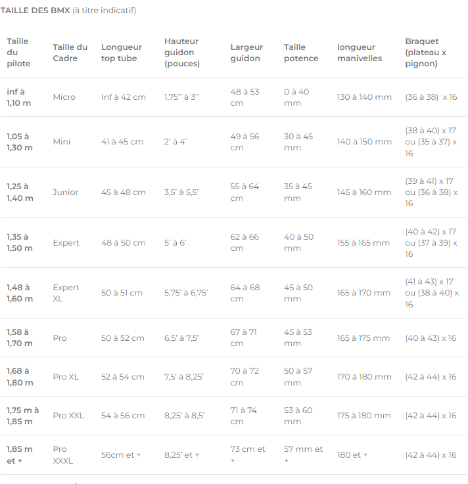Select the 'longueur manivelles' column header
This screenshot has height=484, width=468.
coord(360,53)
